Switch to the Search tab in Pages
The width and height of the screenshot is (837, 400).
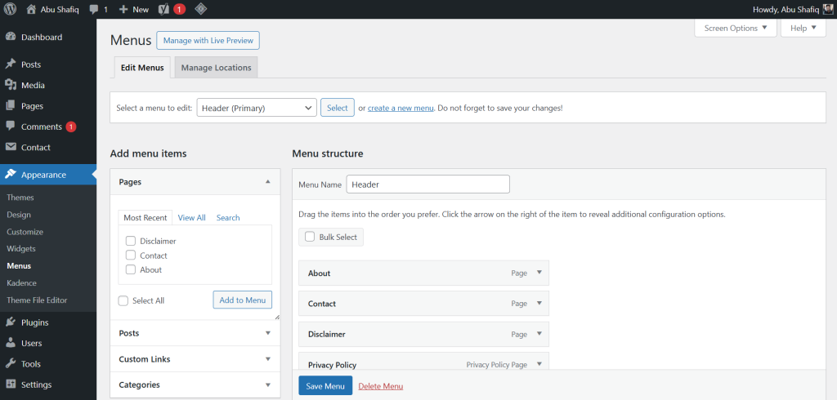coord(228,218)
